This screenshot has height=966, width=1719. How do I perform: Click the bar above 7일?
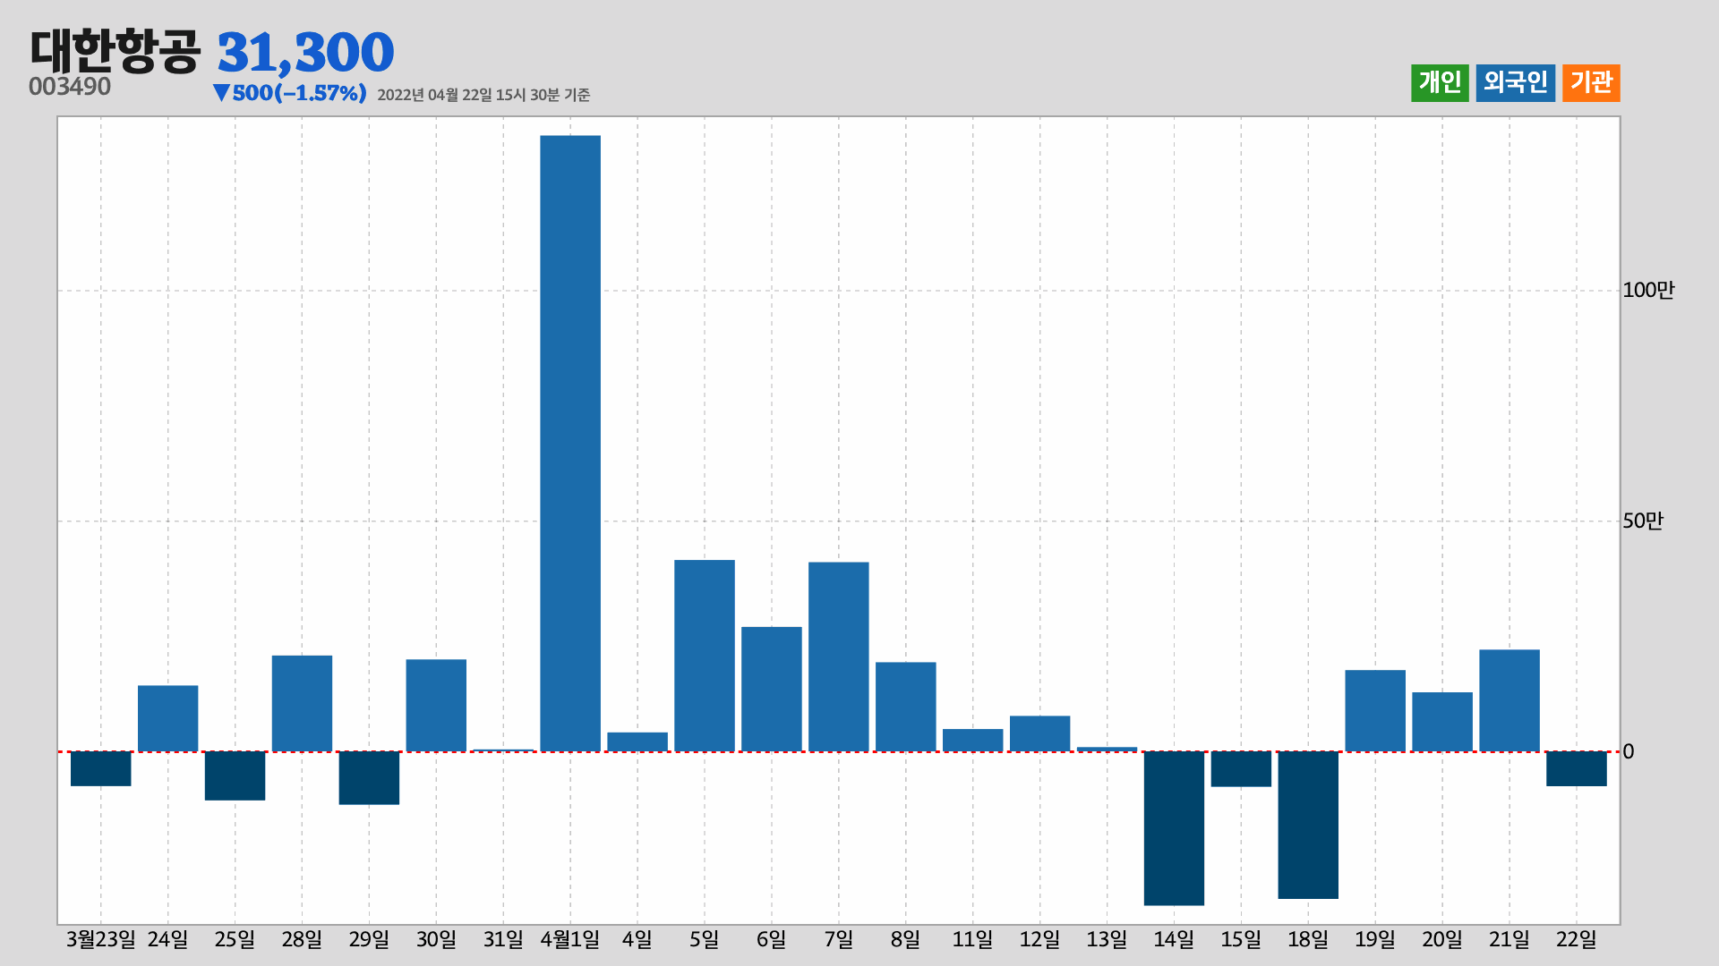(839, 657)
